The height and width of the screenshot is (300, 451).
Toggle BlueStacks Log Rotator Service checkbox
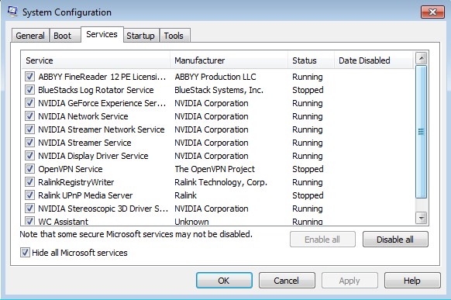[29, 90]
